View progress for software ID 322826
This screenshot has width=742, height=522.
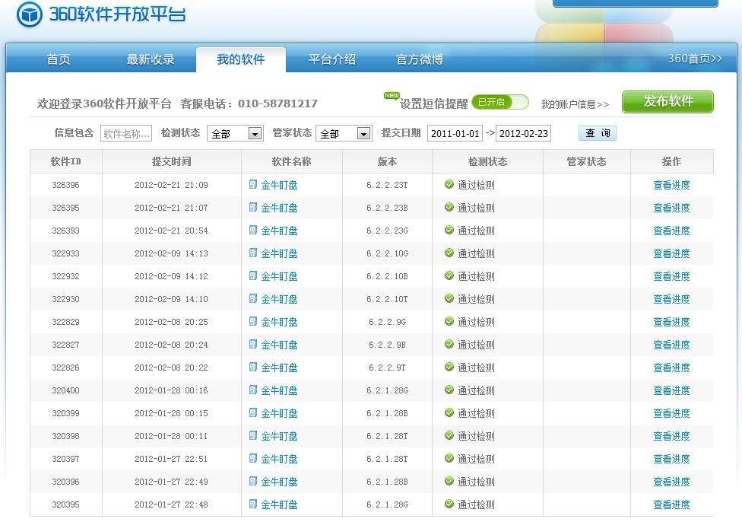tap(671, 367)
